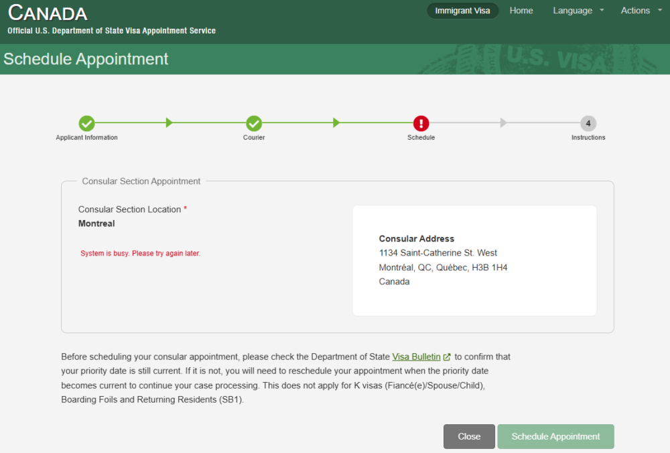
Task: Click the external link icon beside Visa Bulletin
Action: tap(447, 357)
